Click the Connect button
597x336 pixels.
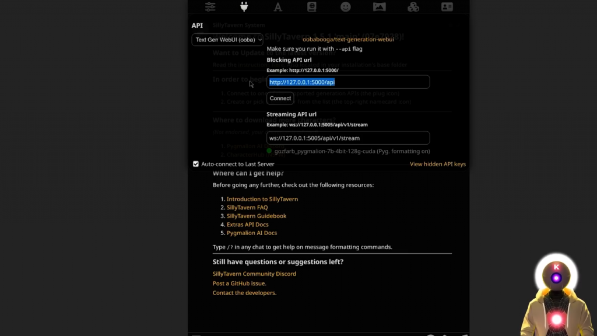click(280, 98)
